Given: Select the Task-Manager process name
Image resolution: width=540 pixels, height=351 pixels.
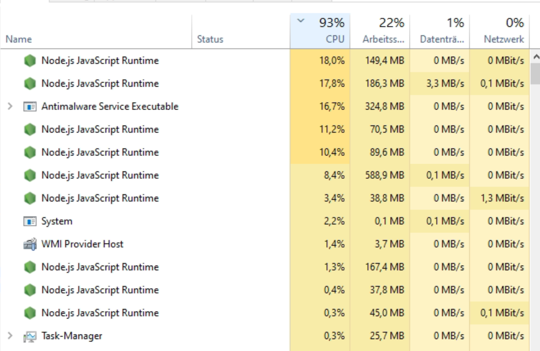Looking at the screenshot, I should (x=72, y=336).
